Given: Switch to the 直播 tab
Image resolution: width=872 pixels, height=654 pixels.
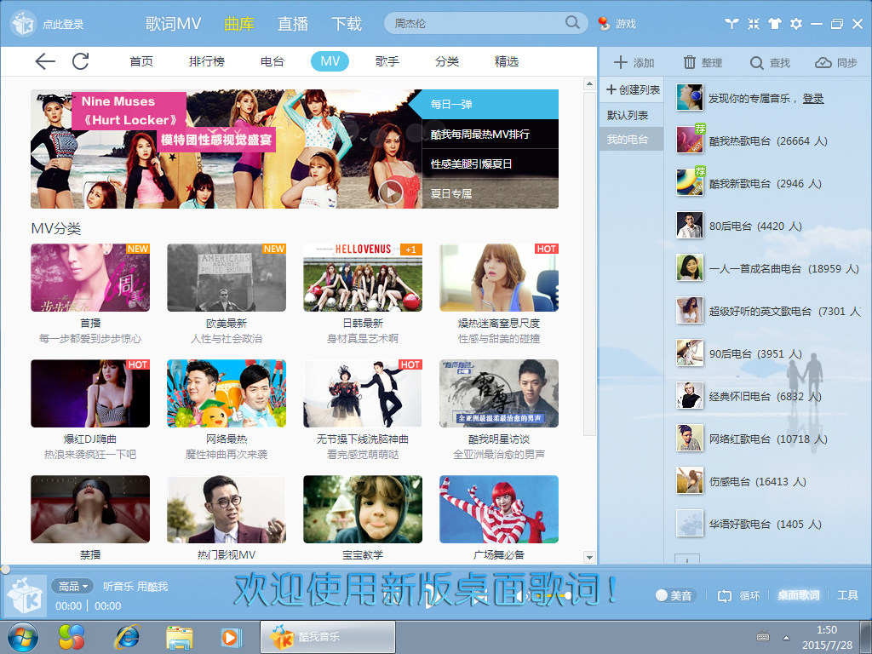Looking at the screenshot, I should coord(293,23).
